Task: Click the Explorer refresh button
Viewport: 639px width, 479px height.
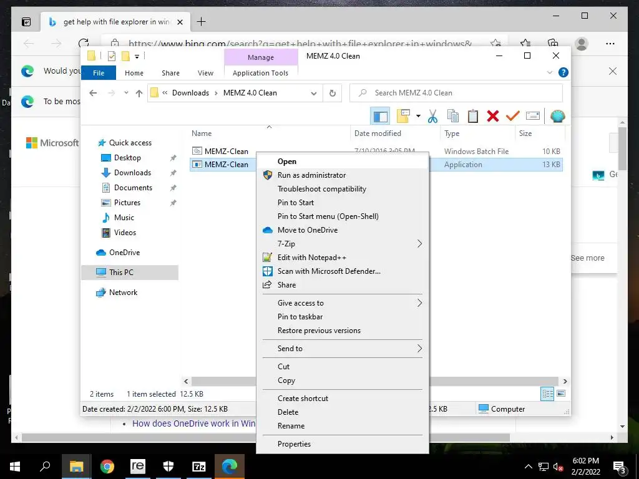Action: point(333,93)
